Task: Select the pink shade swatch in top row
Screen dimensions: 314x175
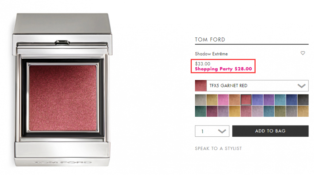Action: pyautogui.click(x=223, y=100)
